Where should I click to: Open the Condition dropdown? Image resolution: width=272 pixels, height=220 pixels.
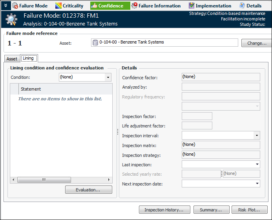click(x=108, y=77)
